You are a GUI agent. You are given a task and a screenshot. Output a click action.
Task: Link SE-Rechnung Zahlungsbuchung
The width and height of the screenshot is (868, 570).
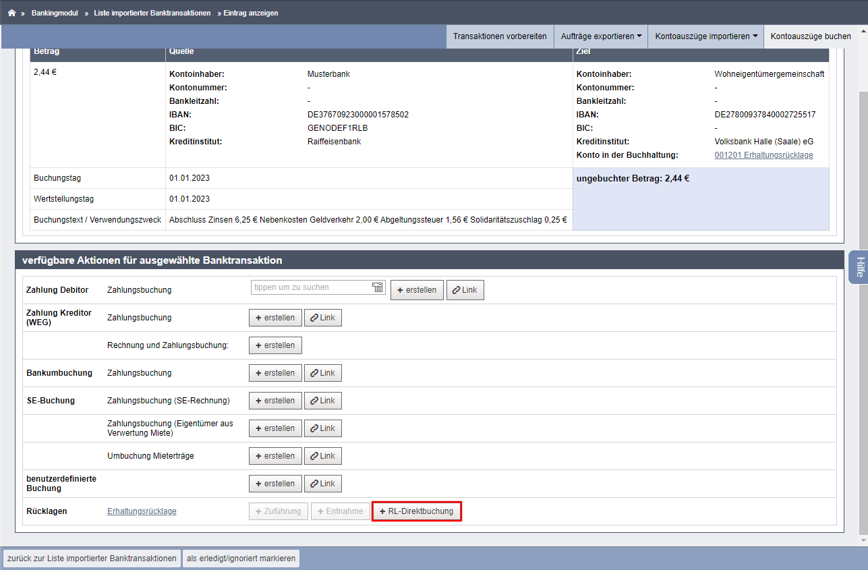pos(323,401)
